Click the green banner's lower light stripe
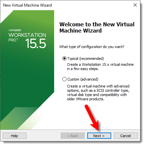This screenshot has width=145, height=146. click(29, 118)
